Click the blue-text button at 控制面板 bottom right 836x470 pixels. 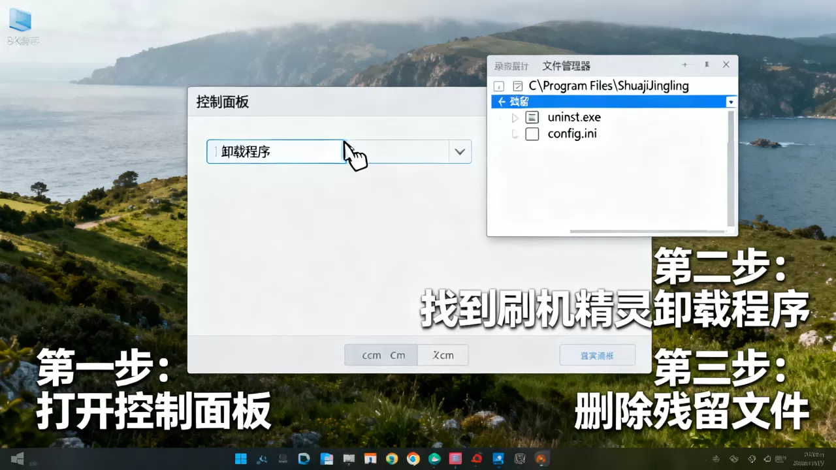click(x=597, y=355)
